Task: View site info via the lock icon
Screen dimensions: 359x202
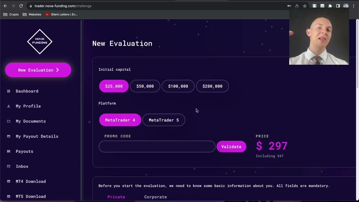Action: coord(31,6)
